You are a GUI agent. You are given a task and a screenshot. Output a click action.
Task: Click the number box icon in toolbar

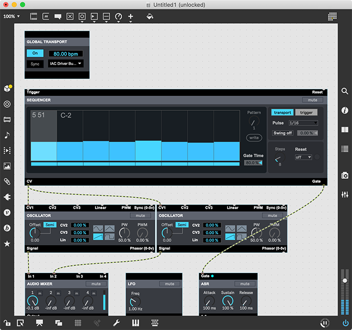(94, 17)
